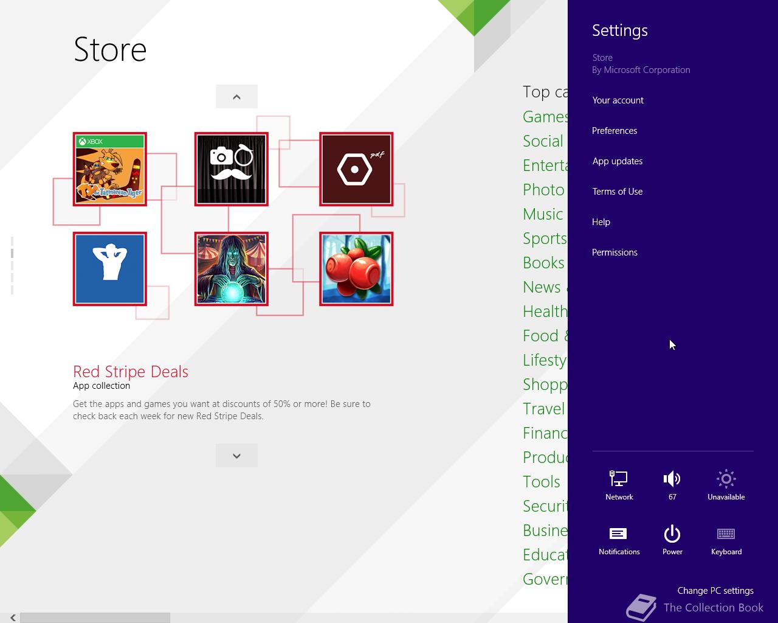
Task: Show next featured collection with down chevron
Action: coord(236,456)
